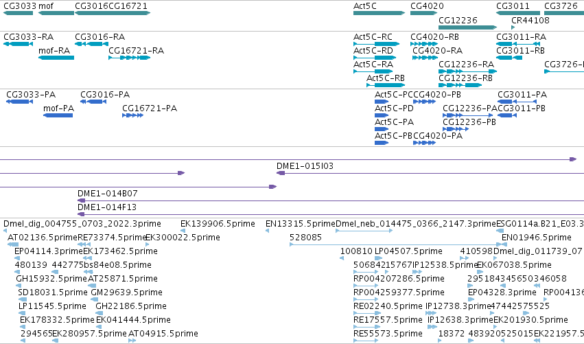Click the EK178332.5prime EST label
This screenshot has height=344, width=584.
coord(57,320)
